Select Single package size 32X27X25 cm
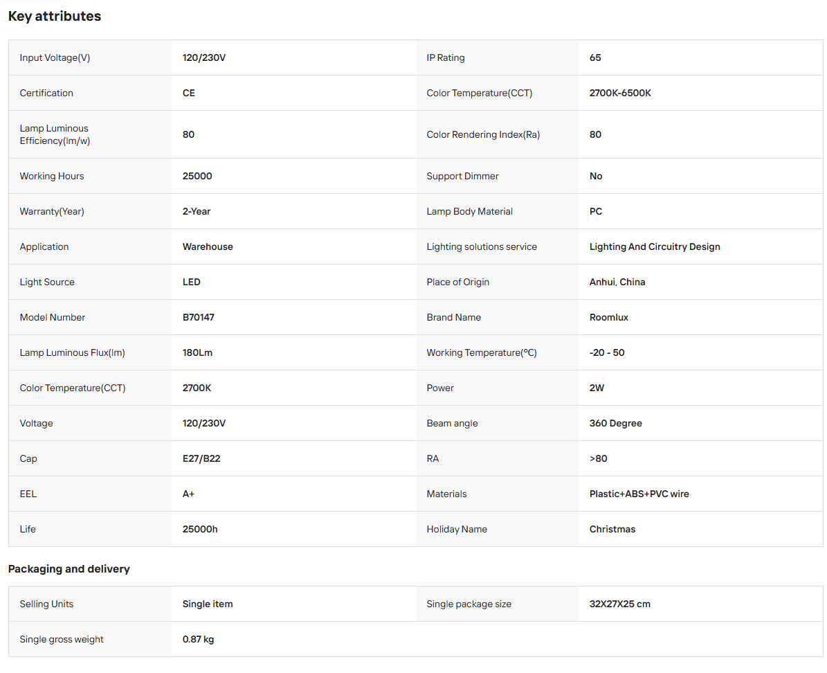 pos(619,604)
